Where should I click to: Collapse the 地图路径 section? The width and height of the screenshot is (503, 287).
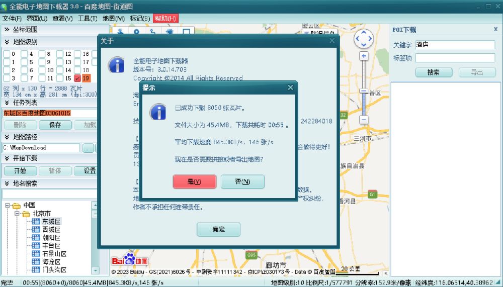coord(7,137)
